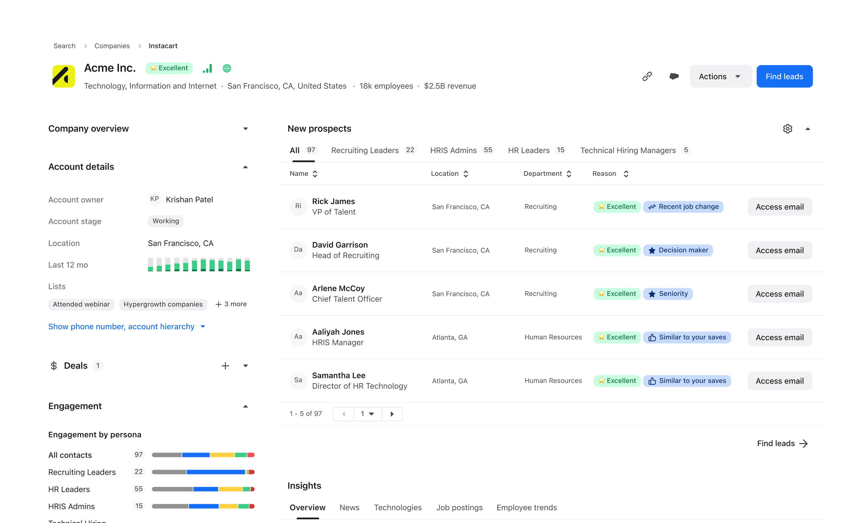Click the globe icon next to Acme Inc.
Screen dimensions: 865x523
[x=227, y=68]
